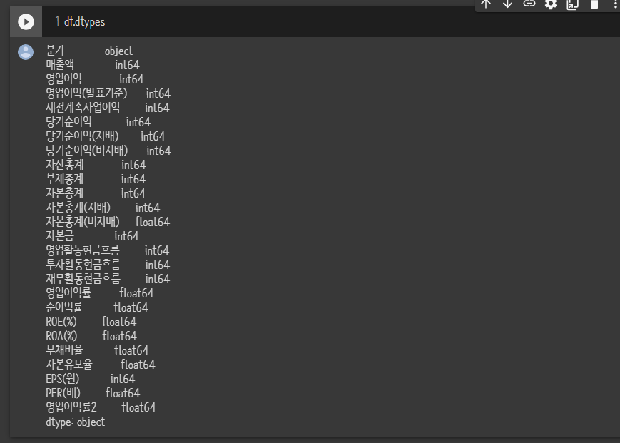This screenshot has width=620, height=443.
Task: Click the 'dtype: object' footer line
Action: coord(76,422)
